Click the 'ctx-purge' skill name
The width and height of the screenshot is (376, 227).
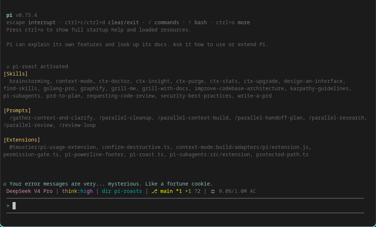click(x=190, y=81)
